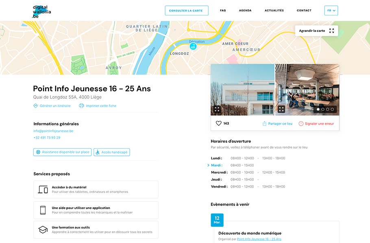This screenshot has height=243, width=370.
Task: Click the chevron beside Mardi
Action: click(208, 165)
